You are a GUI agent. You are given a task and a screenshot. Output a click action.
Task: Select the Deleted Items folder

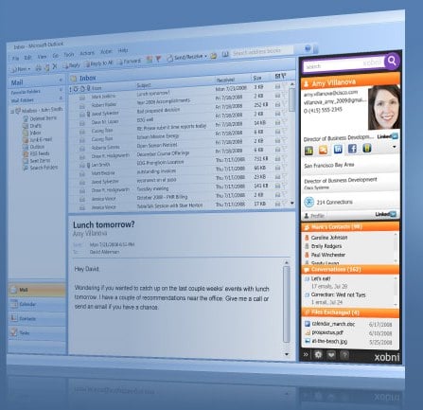click(x=40, y=118)
